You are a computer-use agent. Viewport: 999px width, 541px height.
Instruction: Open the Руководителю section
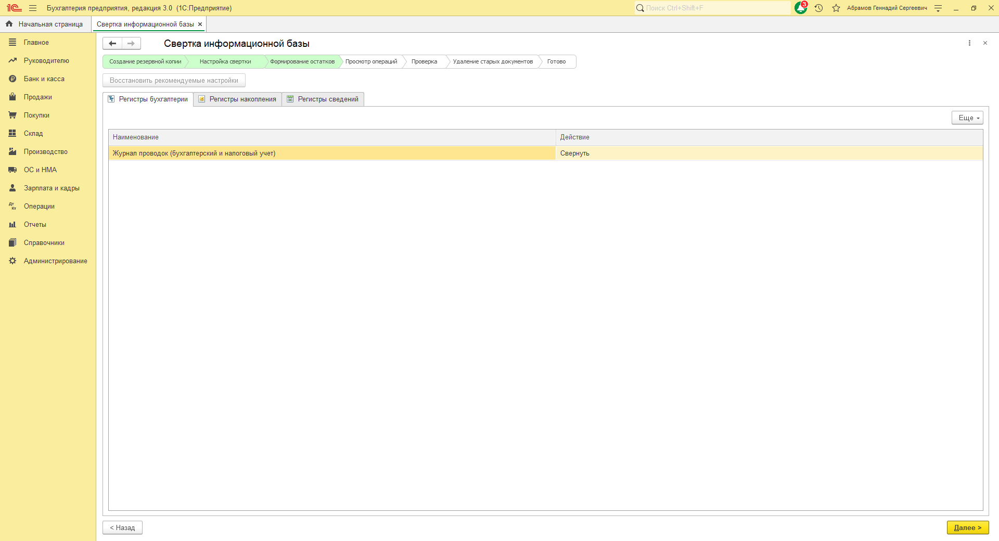point(48,61)
